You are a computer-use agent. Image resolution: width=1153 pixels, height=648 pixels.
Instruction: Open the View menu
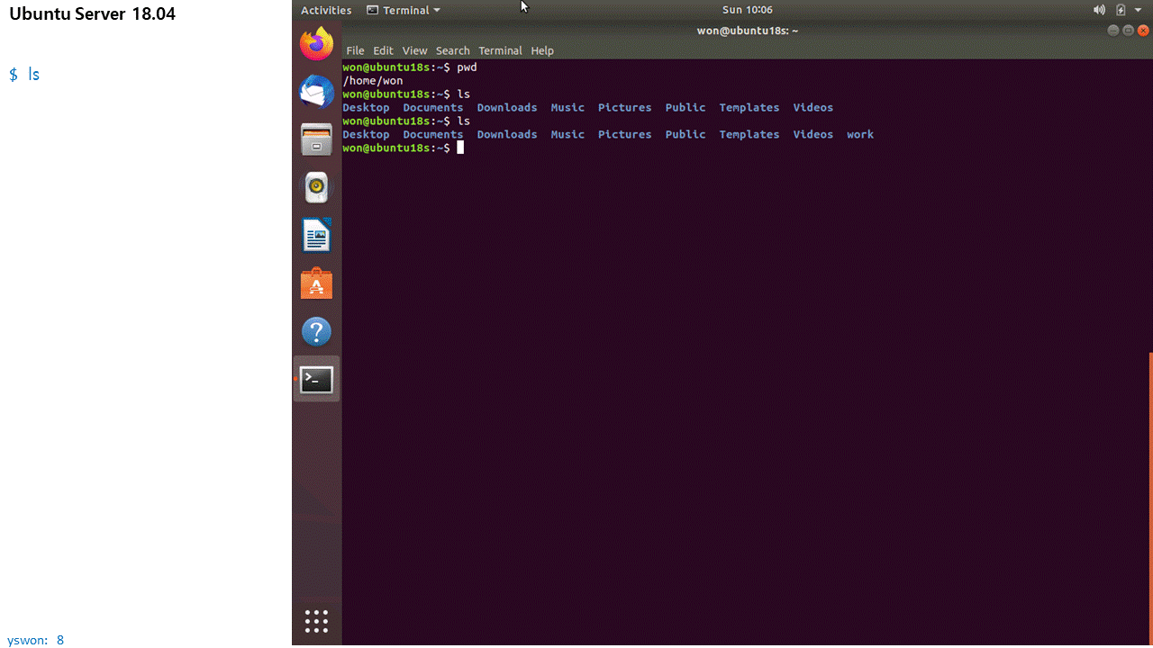tap(414, 50)
